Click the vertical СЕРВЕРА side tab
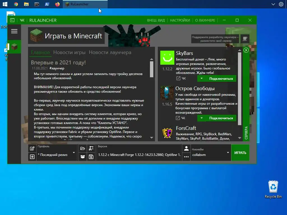 pos(246,133)
